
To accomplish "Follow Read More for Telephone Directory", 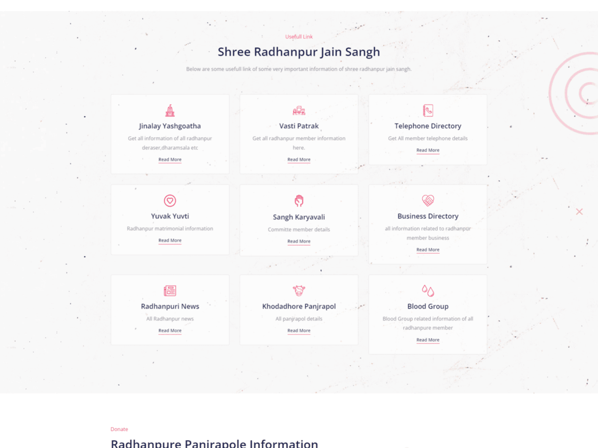I will click(428, 151).
